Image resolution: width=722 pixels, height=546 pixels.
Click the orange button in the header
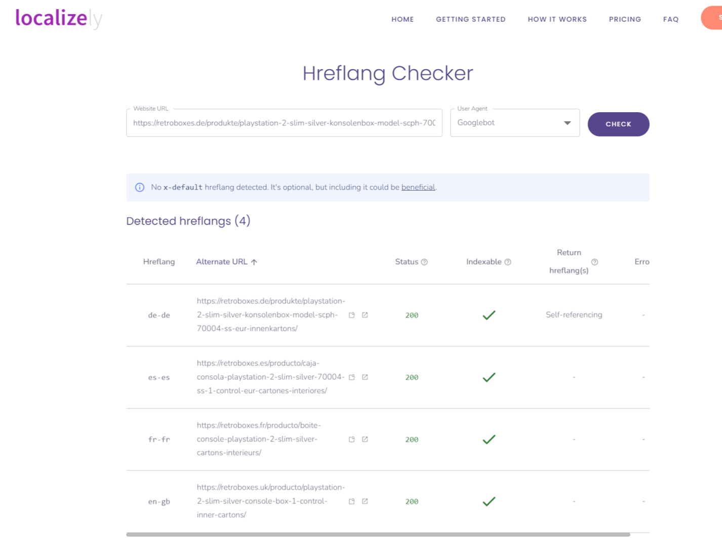coord(712,18)
